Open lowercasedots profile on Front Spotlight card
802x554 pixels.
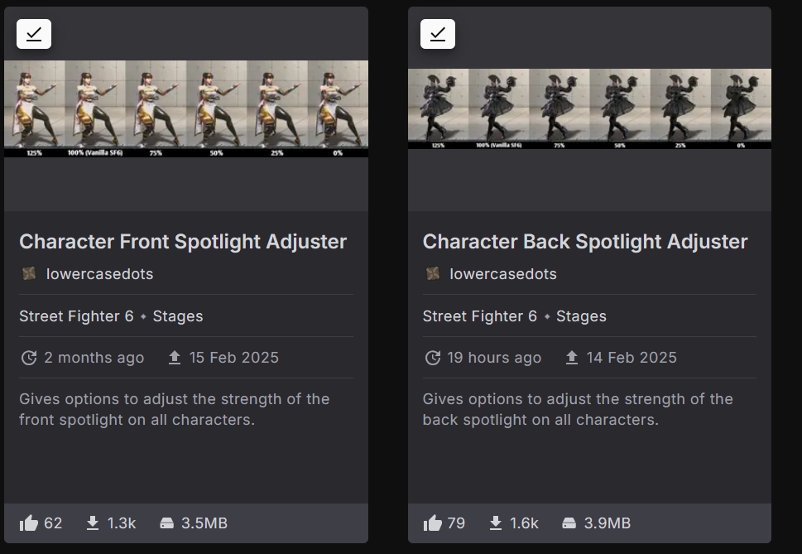point(100,273)
